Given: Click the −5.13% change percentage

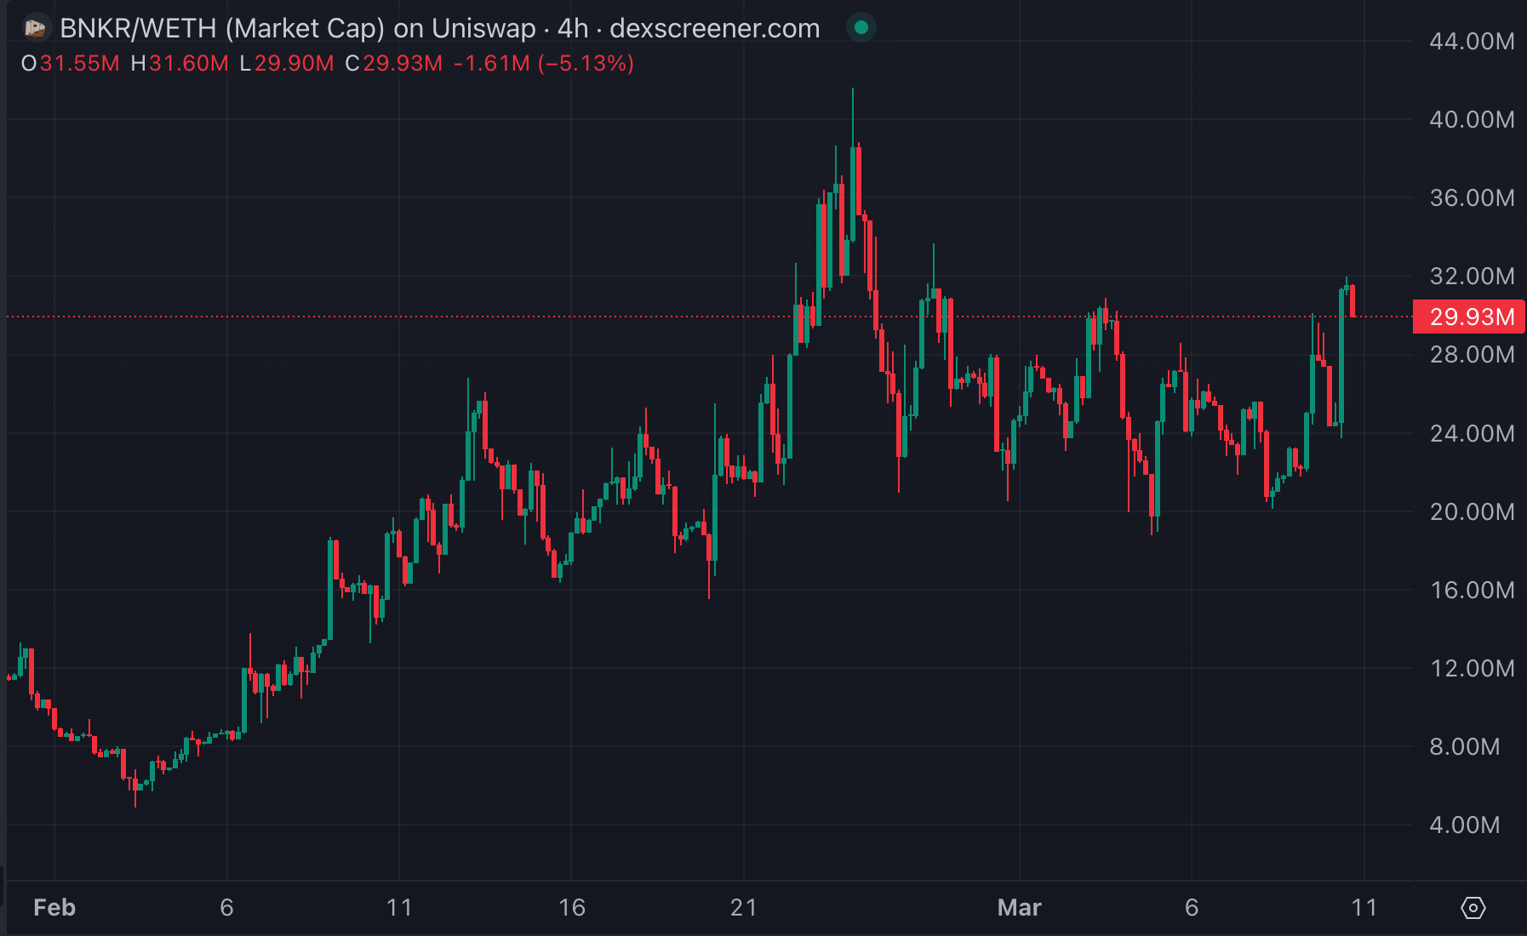Looking at the screenshot, I should point(586,64).
